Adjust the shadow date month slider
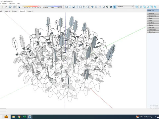The image size is (159, 119). tap(31, 6)
